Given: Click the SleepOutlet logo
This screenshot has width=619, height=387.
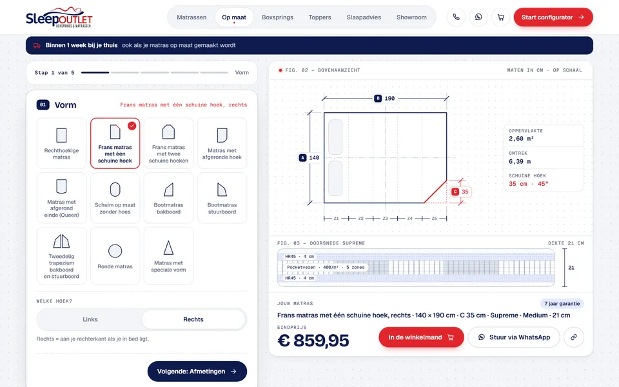Looking at the screenshot, I should 59,17.
